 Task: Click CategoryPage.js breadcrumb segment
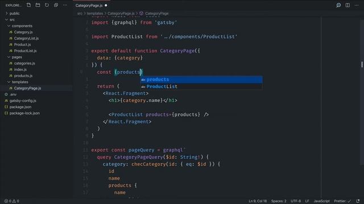121,14
